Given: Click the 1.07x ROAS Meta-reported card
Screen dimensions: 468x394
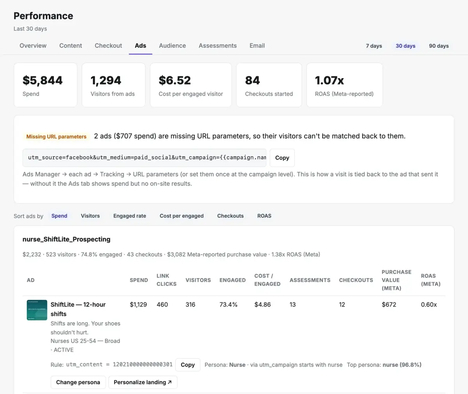Looking at the screenshot, I should point(344,85).
